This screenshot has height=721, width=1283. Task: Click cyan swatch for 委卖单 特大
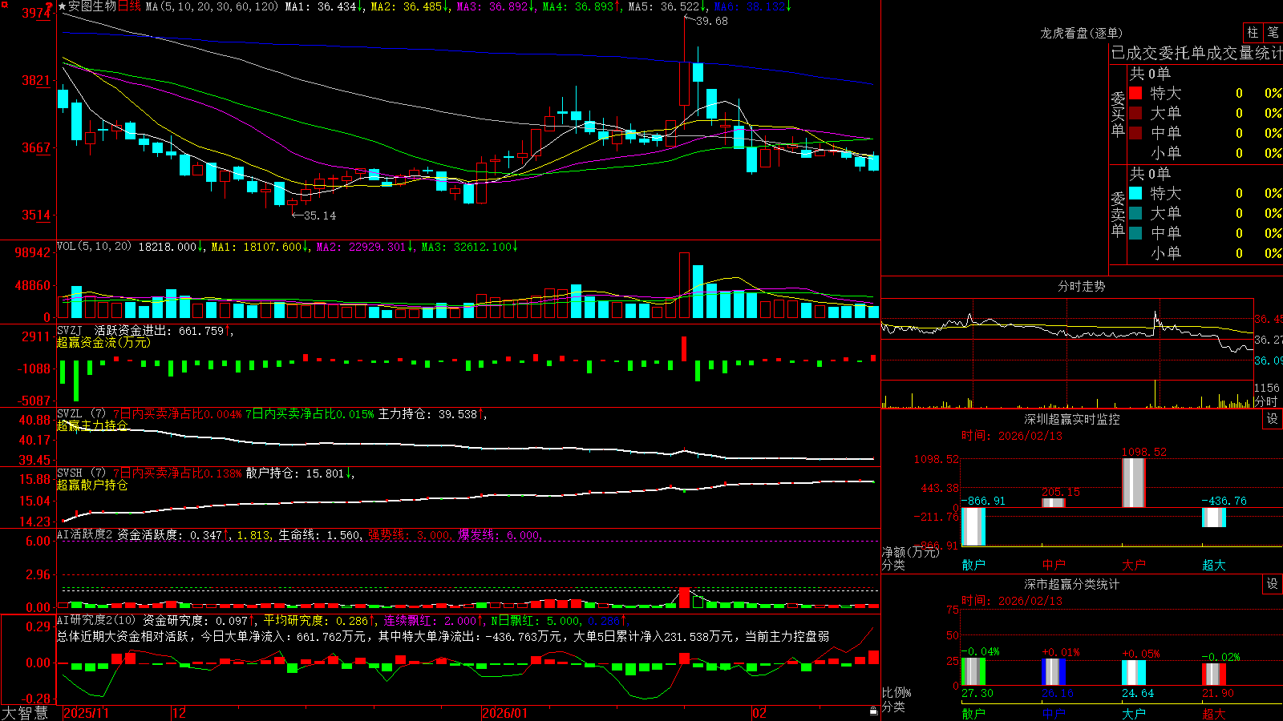point(1135,193)
